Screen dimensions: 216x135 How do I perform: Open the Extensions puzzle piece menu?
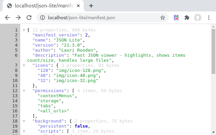click(187, 18)
